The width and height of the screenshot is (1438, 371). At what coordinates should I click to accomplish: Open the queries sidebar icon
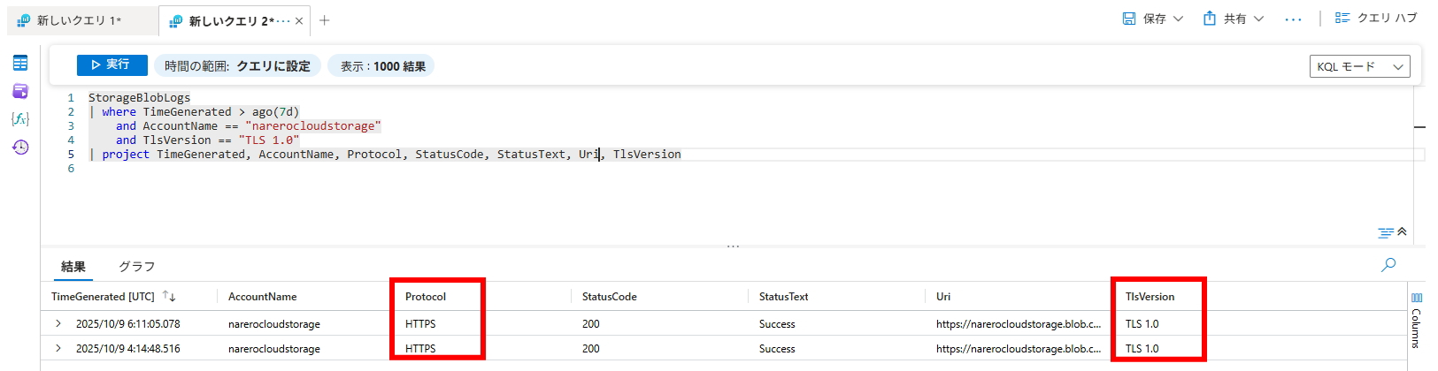click(x=20, y=91)
